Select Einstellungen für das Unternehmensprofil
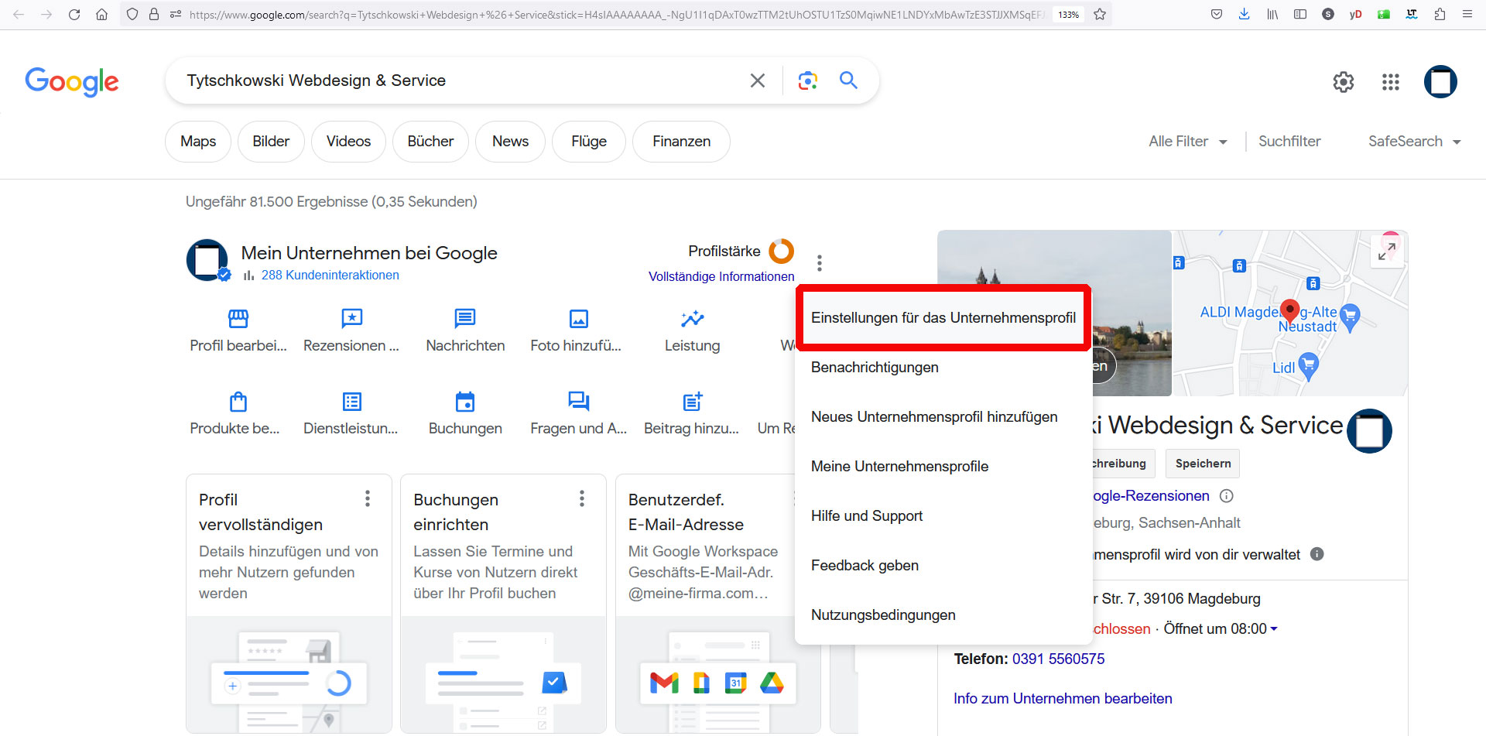The width and height of the screenshot is (1486, 736). (943, 317)
